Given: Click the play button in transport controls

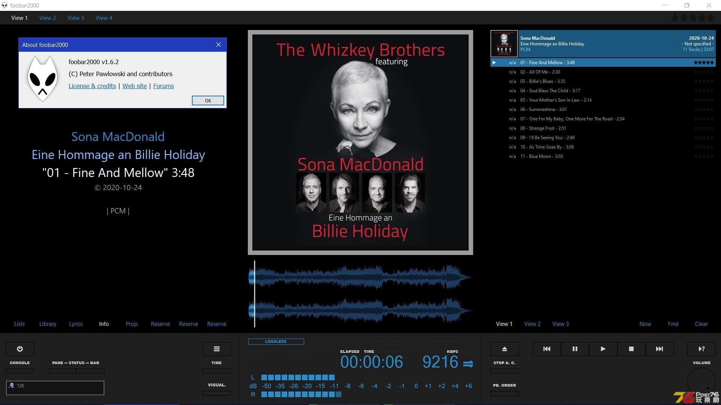Looking at the screenshot, I should click(x=603, y=349).
